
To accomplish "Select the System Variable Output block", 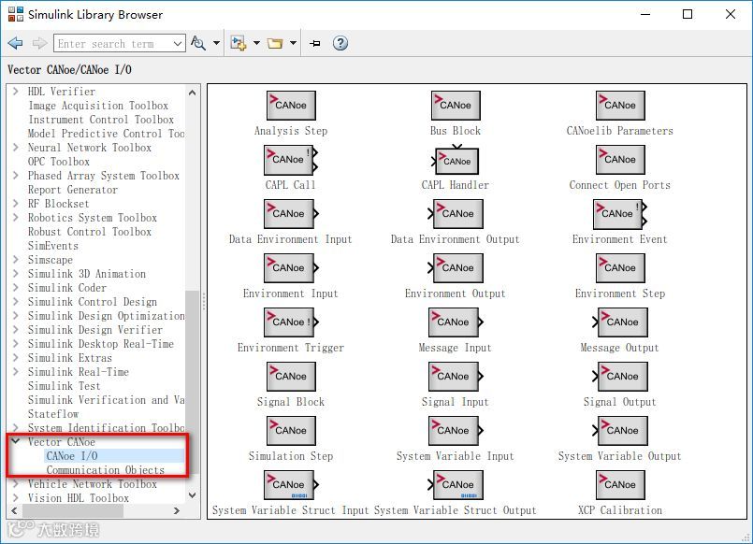I will 620,431.
